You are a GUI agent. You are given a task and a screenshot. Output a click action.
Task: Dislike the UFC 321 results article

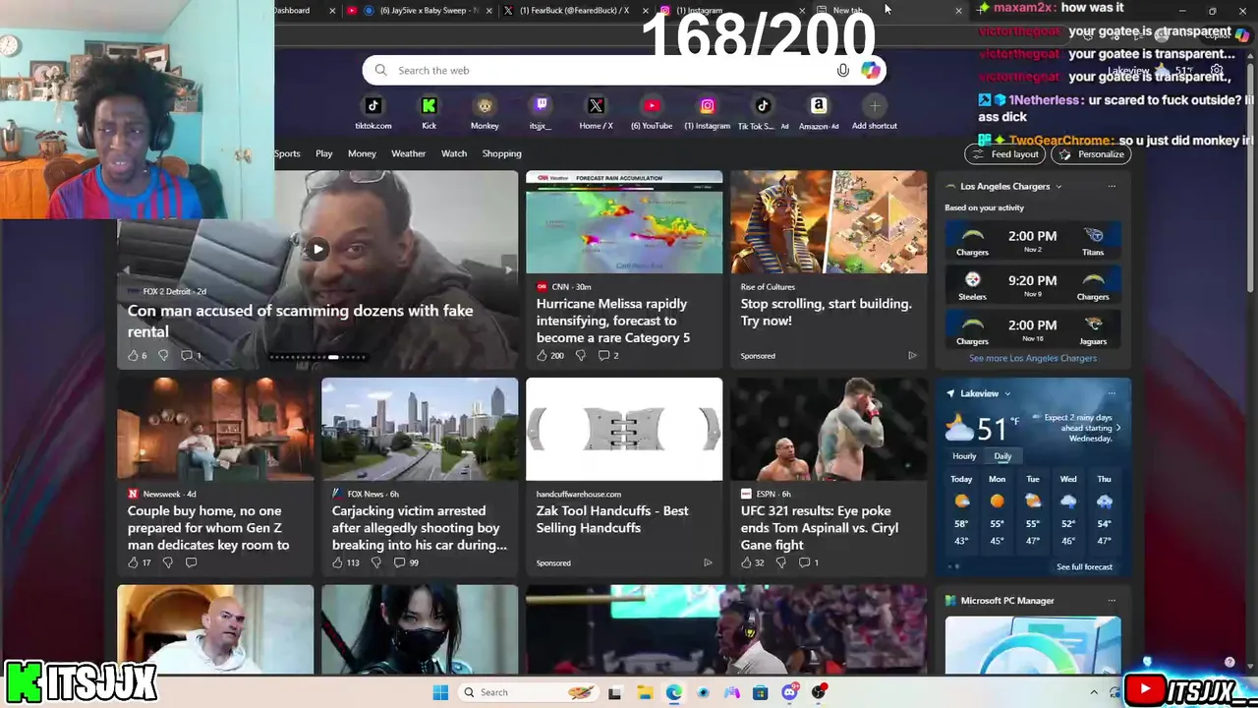781,562
